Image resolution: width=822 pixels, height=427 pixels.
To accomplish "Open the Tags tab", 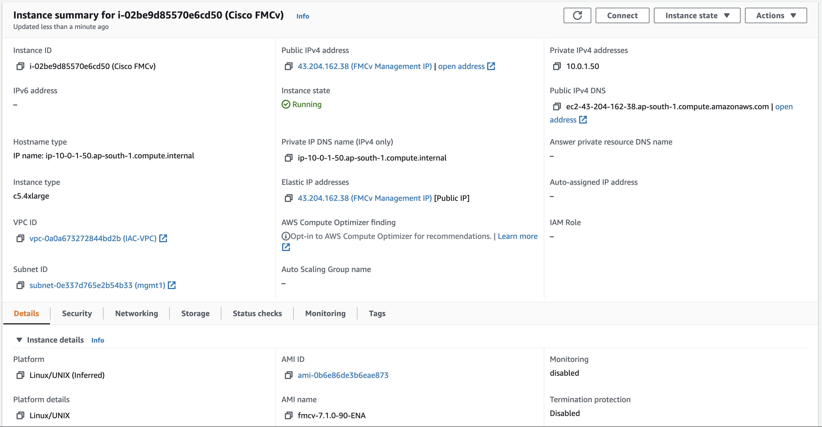I will 377,313.
